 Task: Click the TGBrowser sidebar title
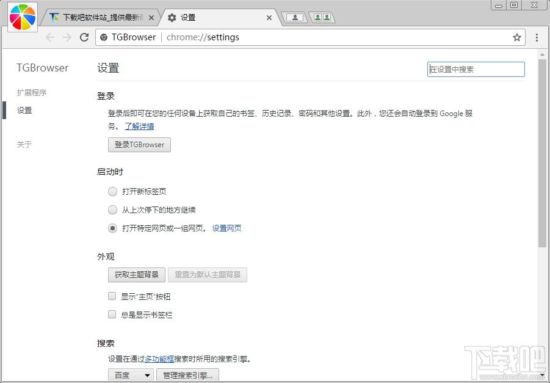(x=43, y=68)
